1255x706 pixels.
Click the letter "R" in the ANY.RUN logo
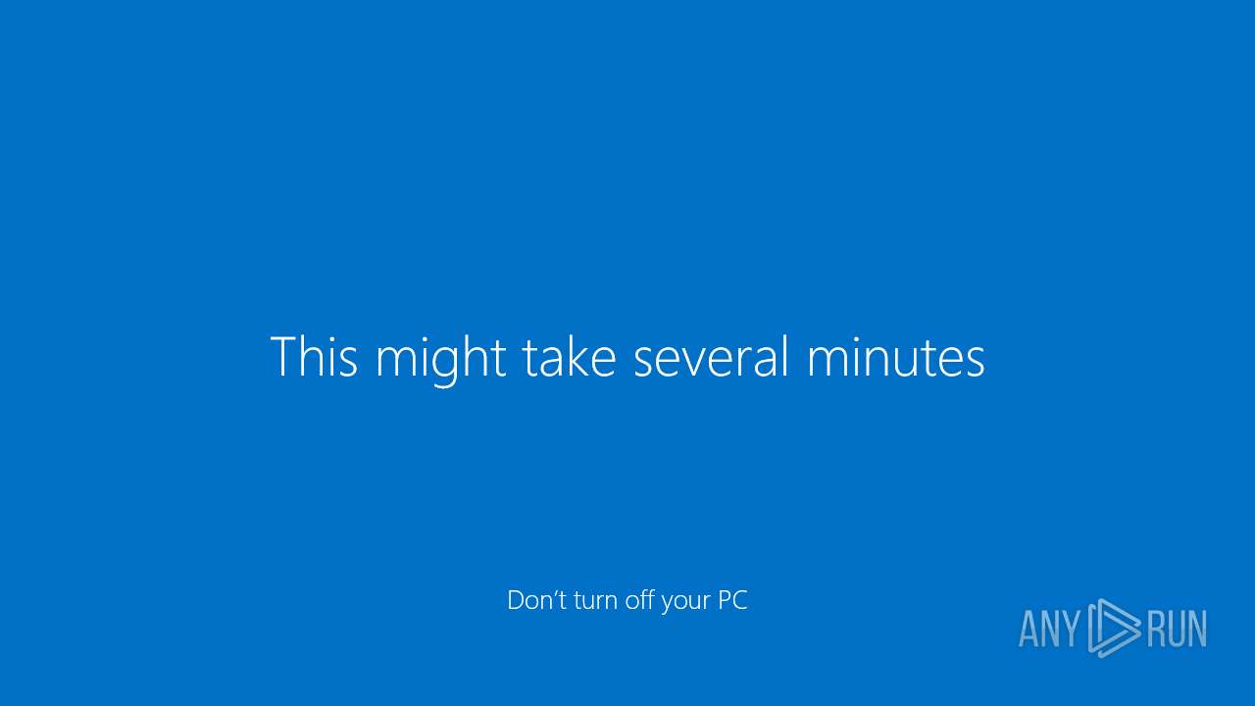(x=1155, y=629)
